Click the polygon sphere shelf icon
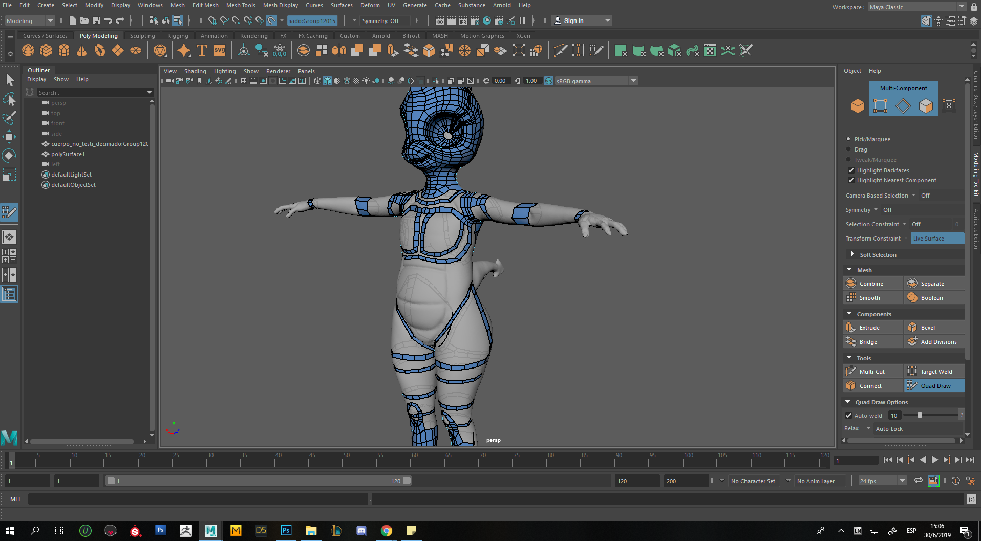This screenshot has height=541, width=981. 28,50
